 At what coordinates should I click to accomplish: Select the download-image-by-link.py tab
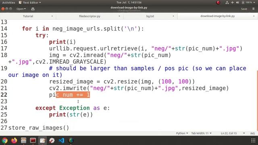(218, 16)
